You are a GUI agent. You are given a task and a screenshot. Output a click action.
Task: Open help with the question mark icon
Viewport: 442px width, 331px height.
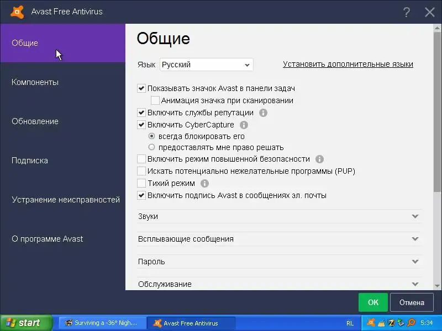(406, 12)
